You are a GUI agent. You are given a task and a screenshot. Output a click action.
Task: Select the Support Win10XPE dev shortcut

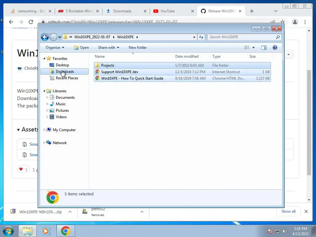tap(182, 72)
